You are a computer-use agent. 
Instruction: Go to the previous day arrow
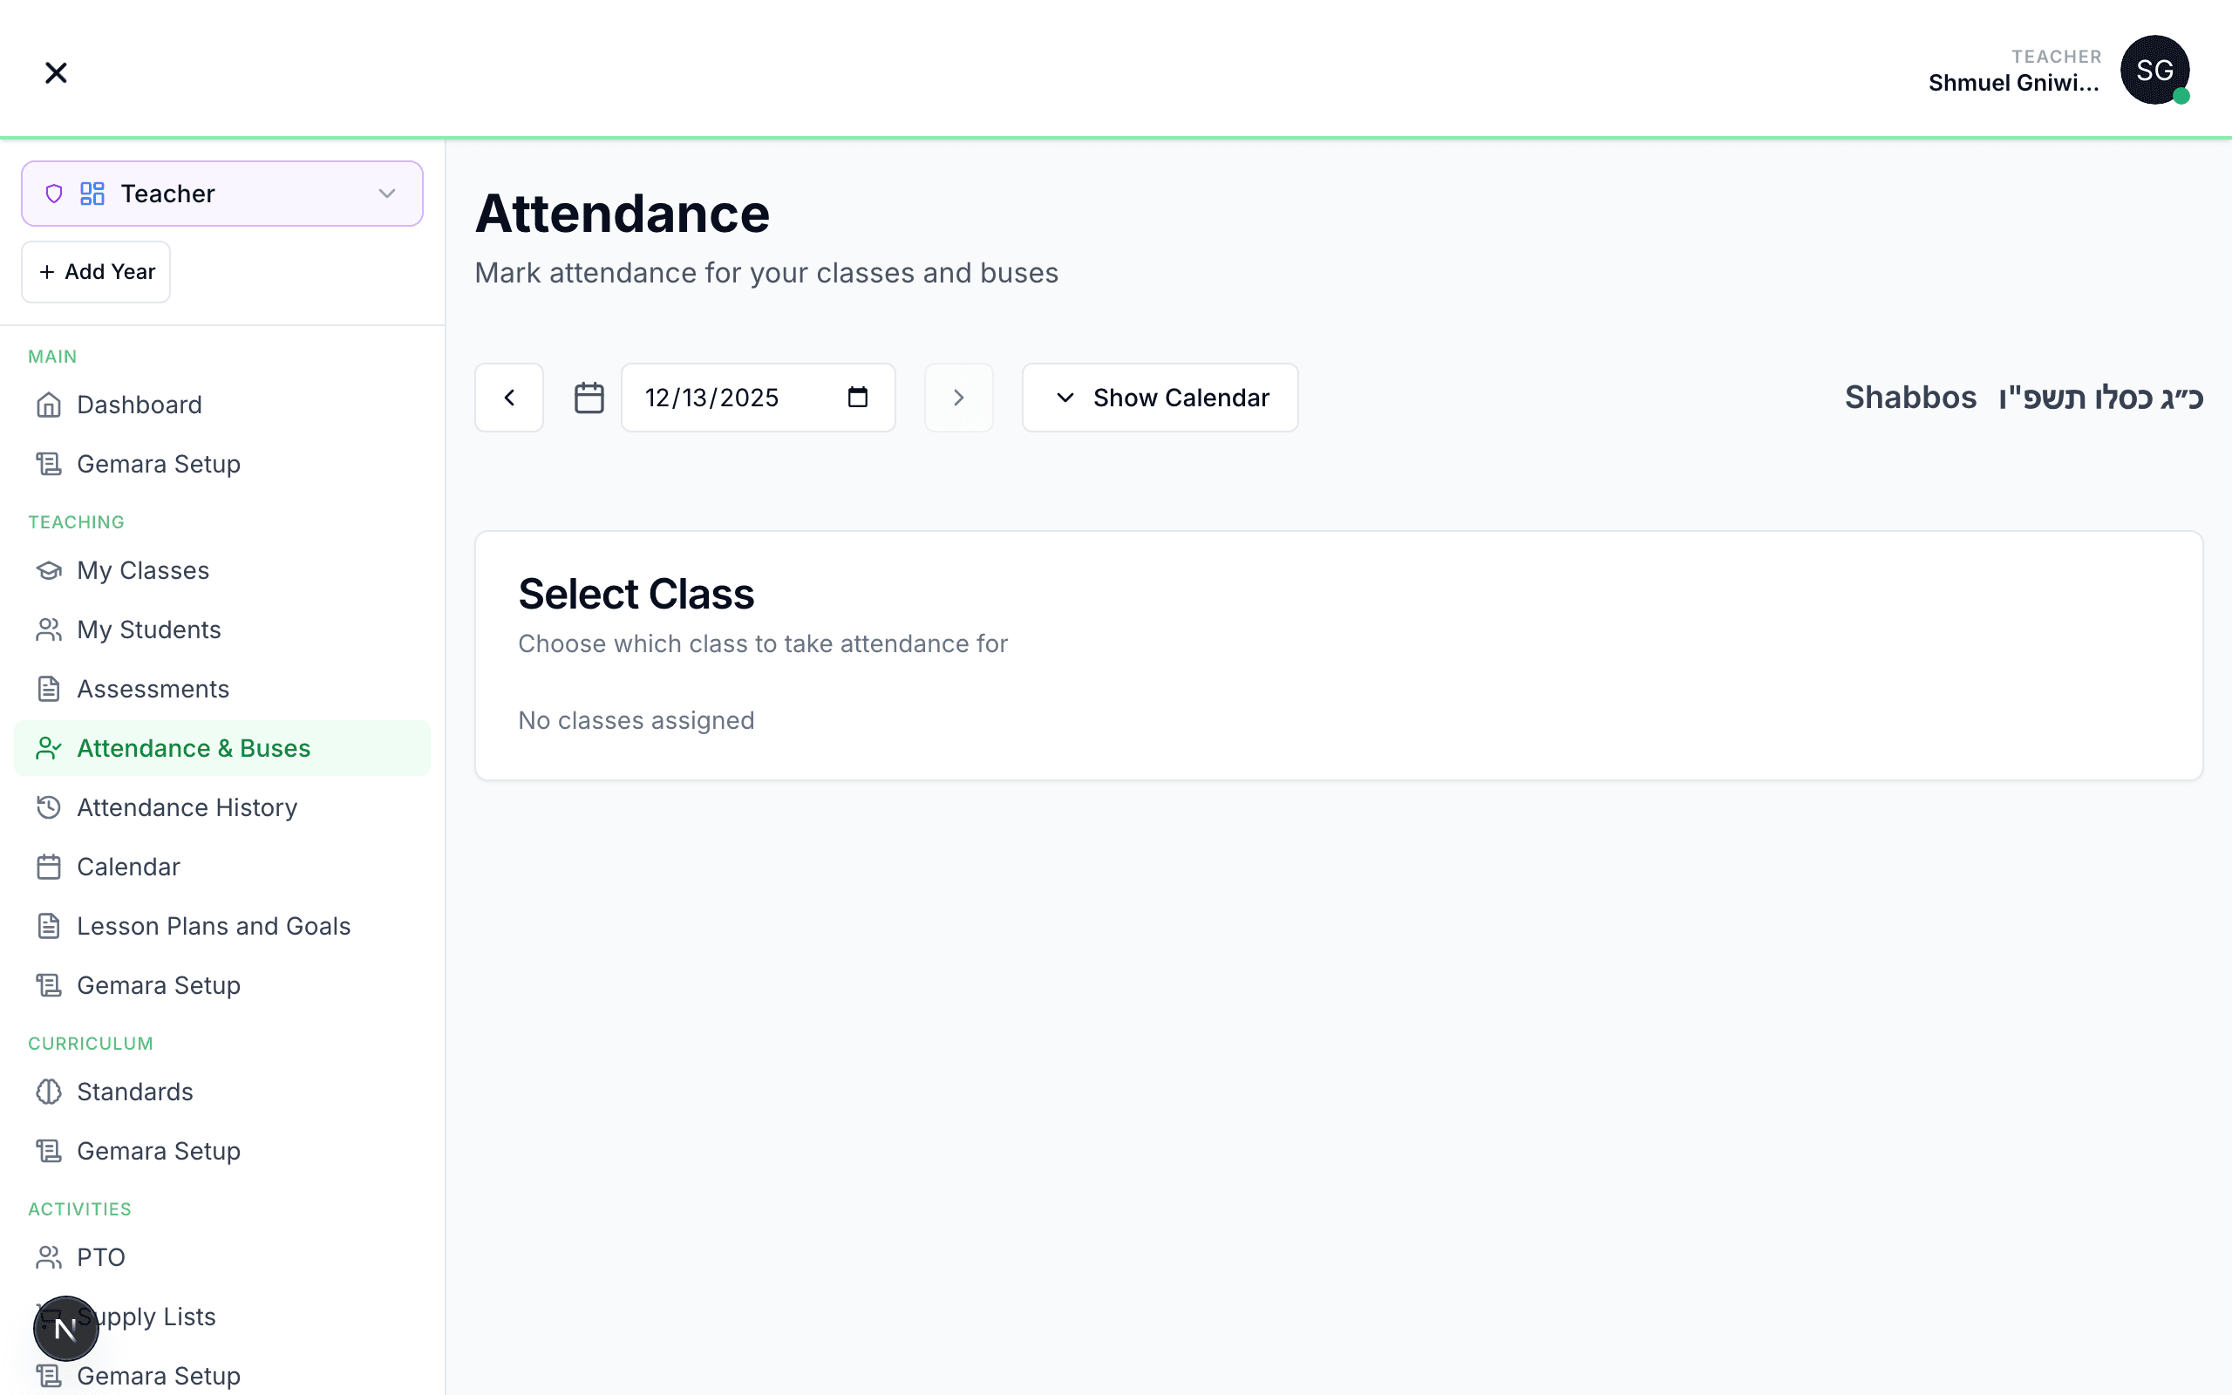(x=509, y=398)
